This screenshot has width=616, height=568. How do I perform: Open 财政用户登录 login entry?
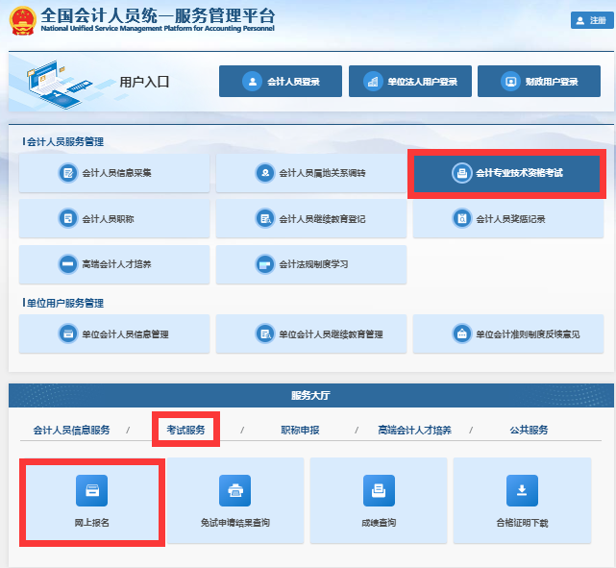click(x=538, y=82)
